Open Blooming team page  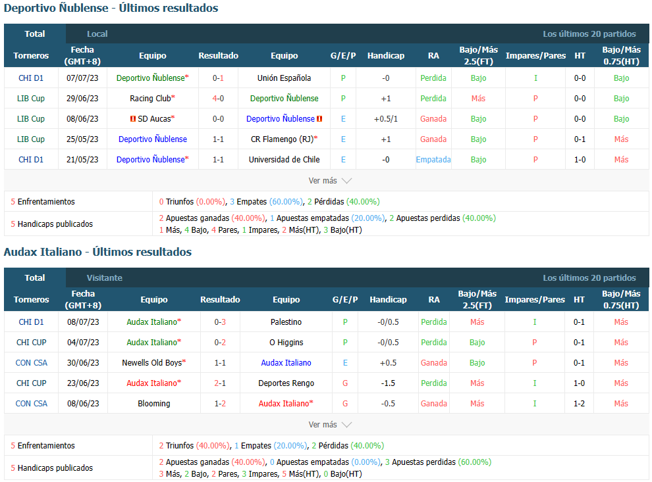pyautogui.click(x=154, y=403)
